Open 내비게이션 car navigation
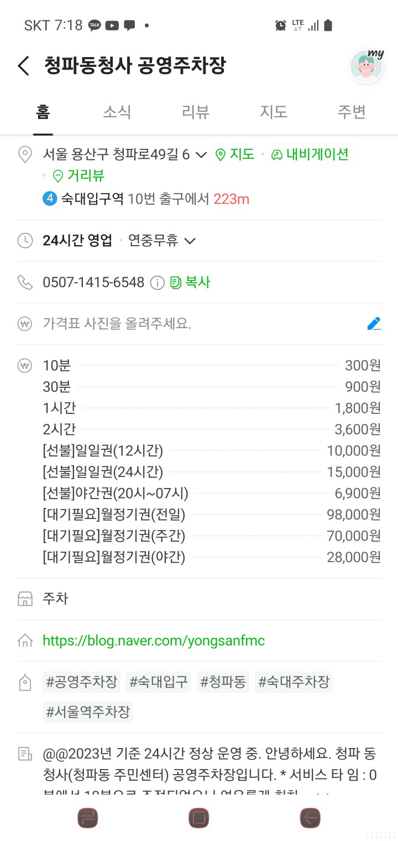 coord(310,154)
